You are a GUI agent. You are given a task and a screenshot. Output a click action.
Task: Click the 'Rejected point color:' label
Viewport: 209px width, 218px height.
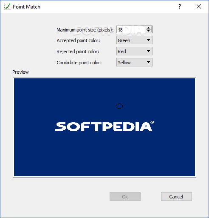point(78,52)
